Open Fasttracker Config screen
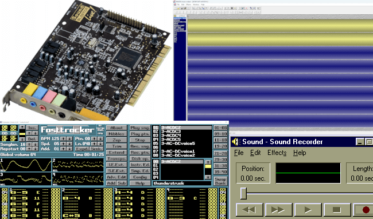The height and width of the screenshot is (219, 373). [x=140, y=177]
